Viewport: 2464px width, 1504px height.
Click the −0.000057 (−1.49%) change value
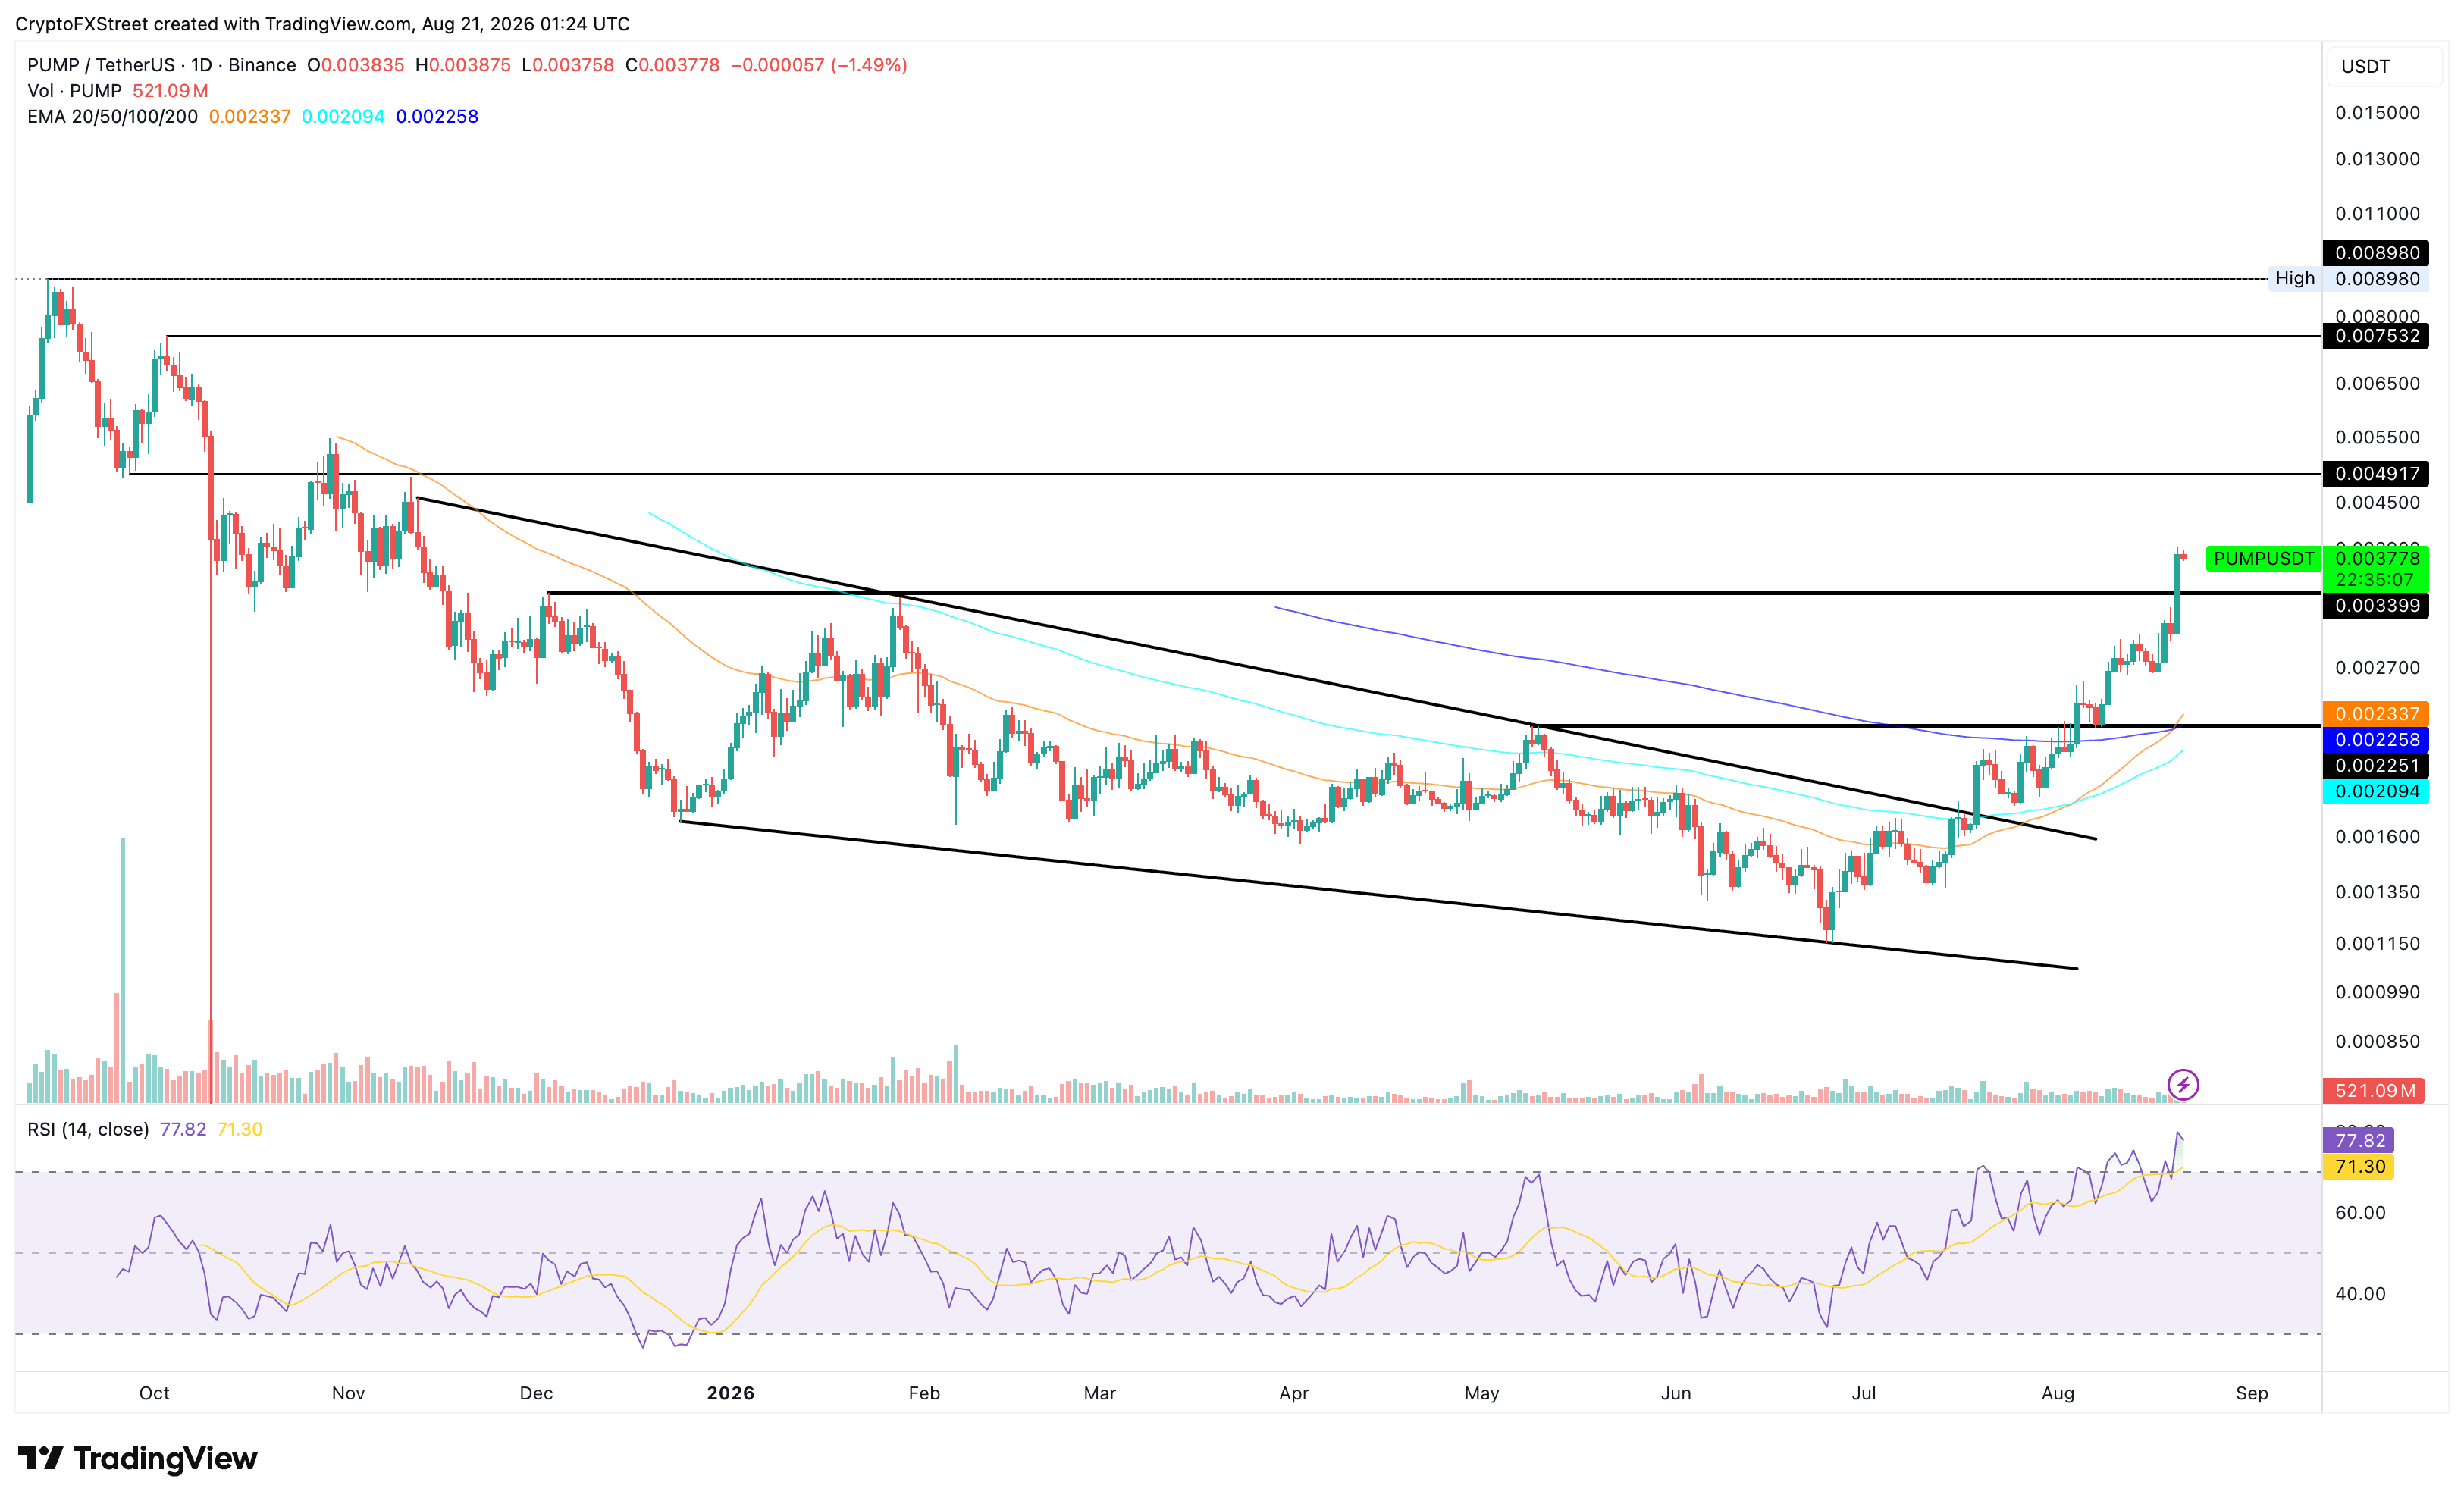819,65
